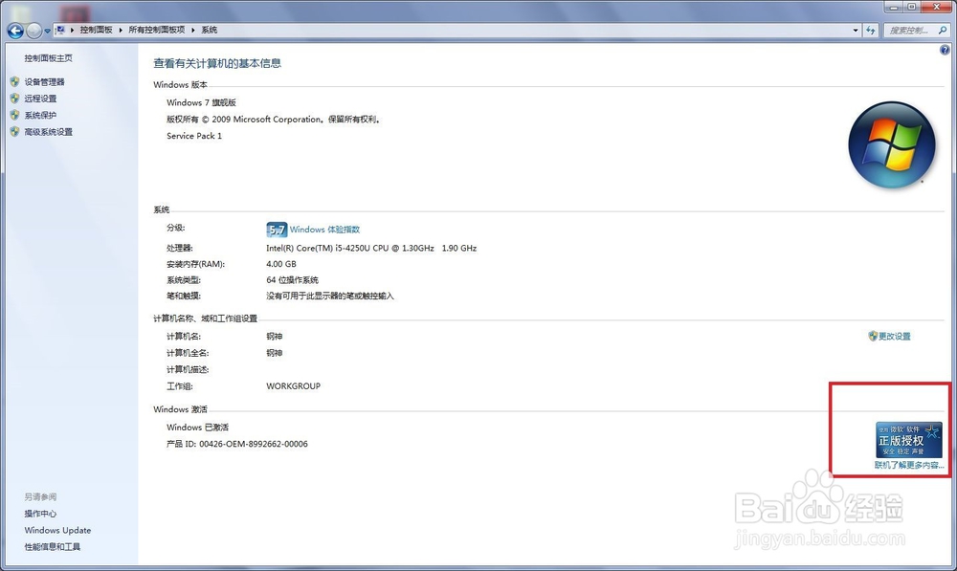Open the Windows 体验指数 link

[x=324, y=230]
